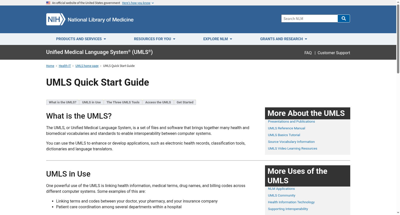Click the 'UMLS in Use' section heading

coord(68,174)
